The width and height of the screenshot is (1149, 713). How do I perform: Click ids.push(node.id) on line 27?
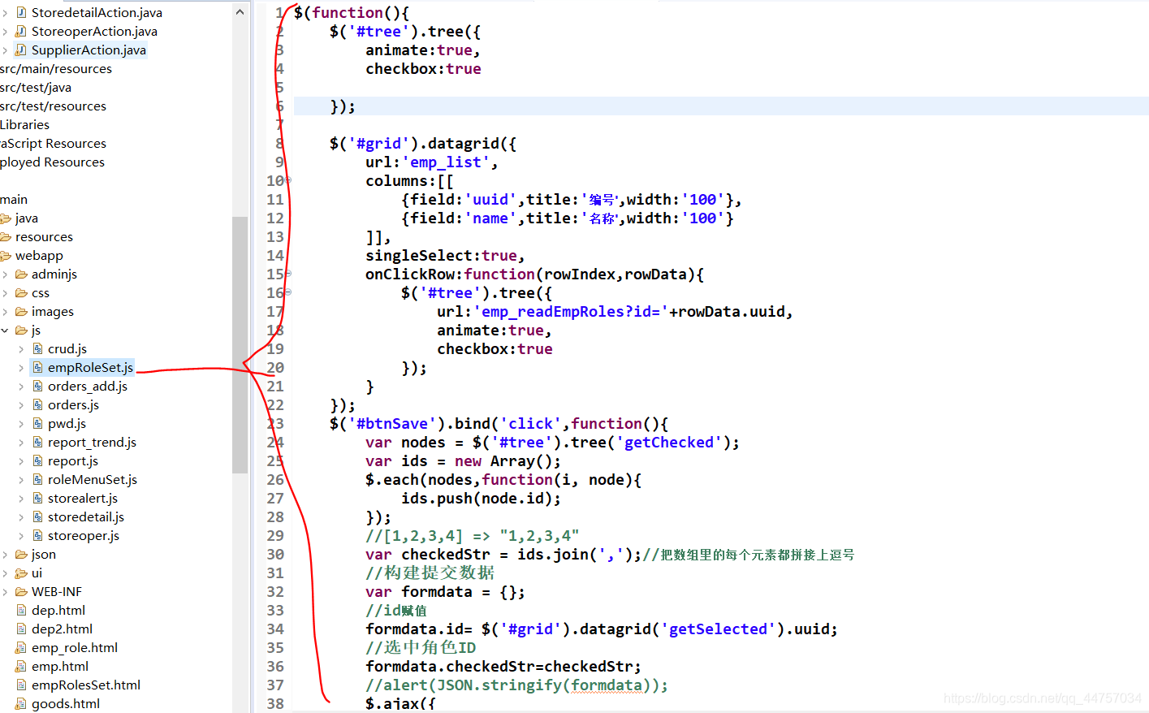(477, 498)
